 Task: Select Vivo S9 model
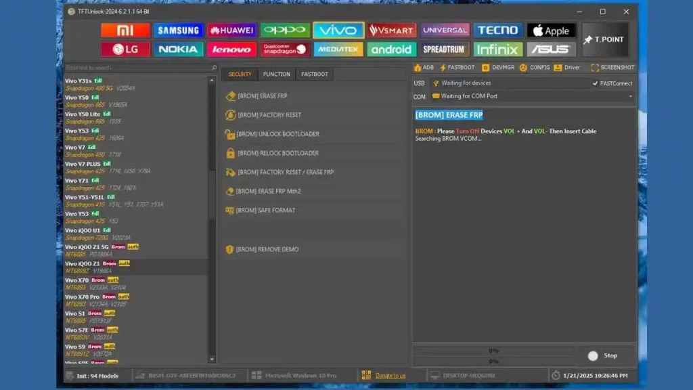point(135,350)
